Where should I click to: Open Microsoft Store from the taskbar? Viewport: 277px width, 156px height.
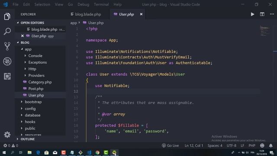tap(46, 153)
